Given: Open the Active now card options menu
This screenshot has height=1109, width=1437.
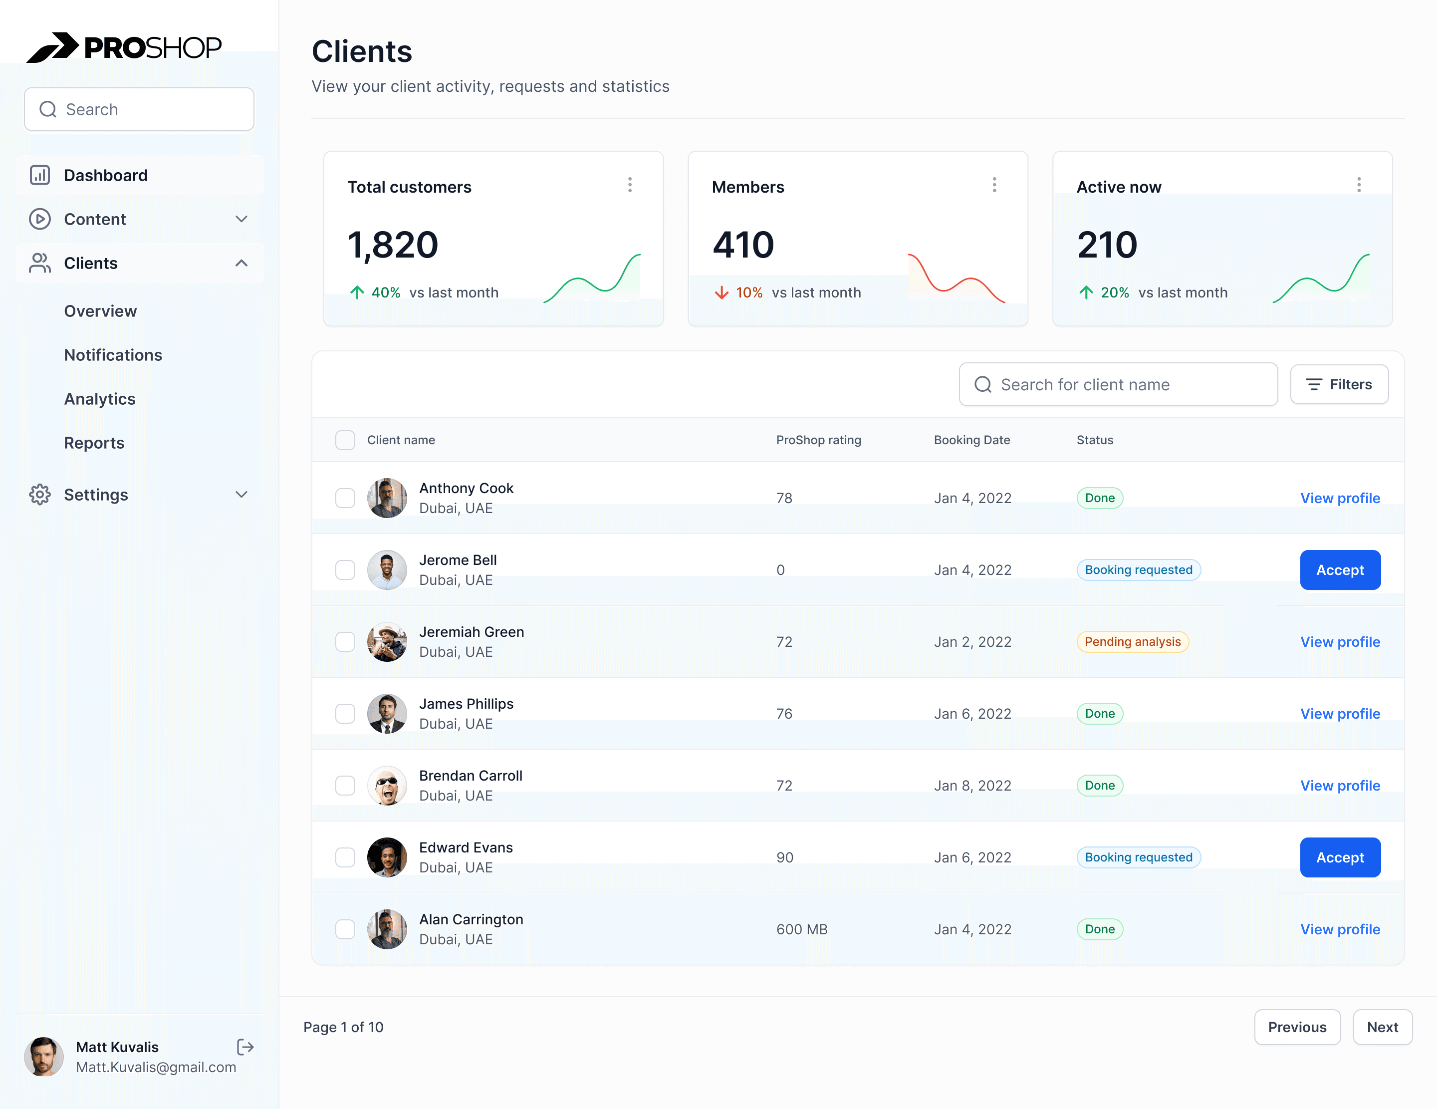Looking at the screenshot, I should point(1359,185).
